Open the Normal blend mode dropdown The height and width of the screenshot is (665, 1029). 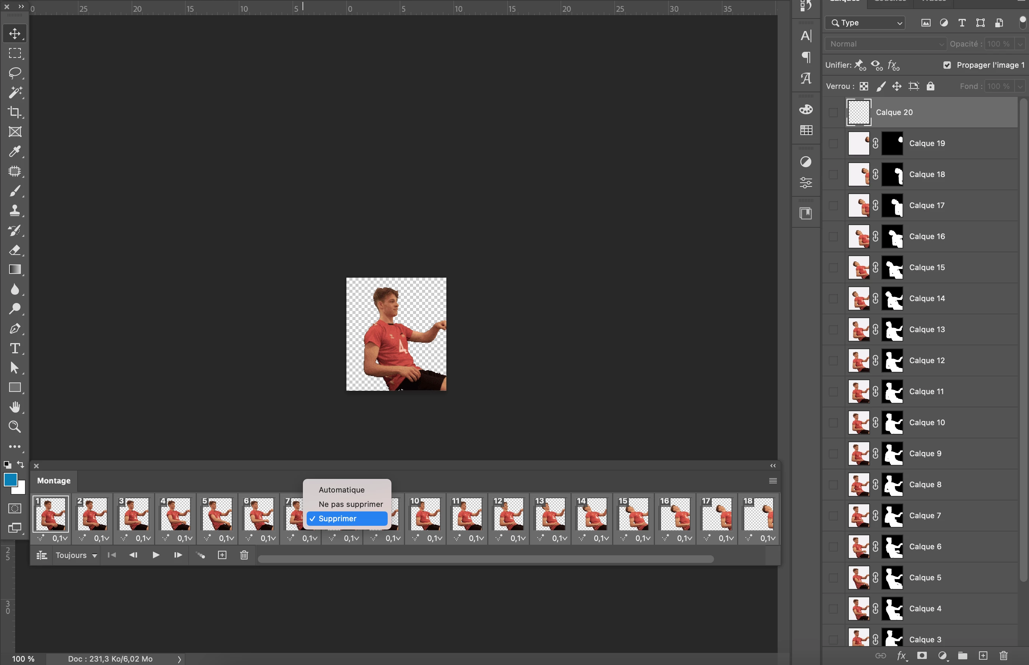pyautogui.click(x=886, y=44)
